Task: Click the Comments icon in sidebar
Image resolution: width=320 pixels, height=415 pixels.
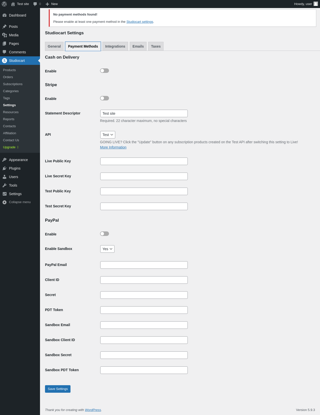Action: point(4,52)
